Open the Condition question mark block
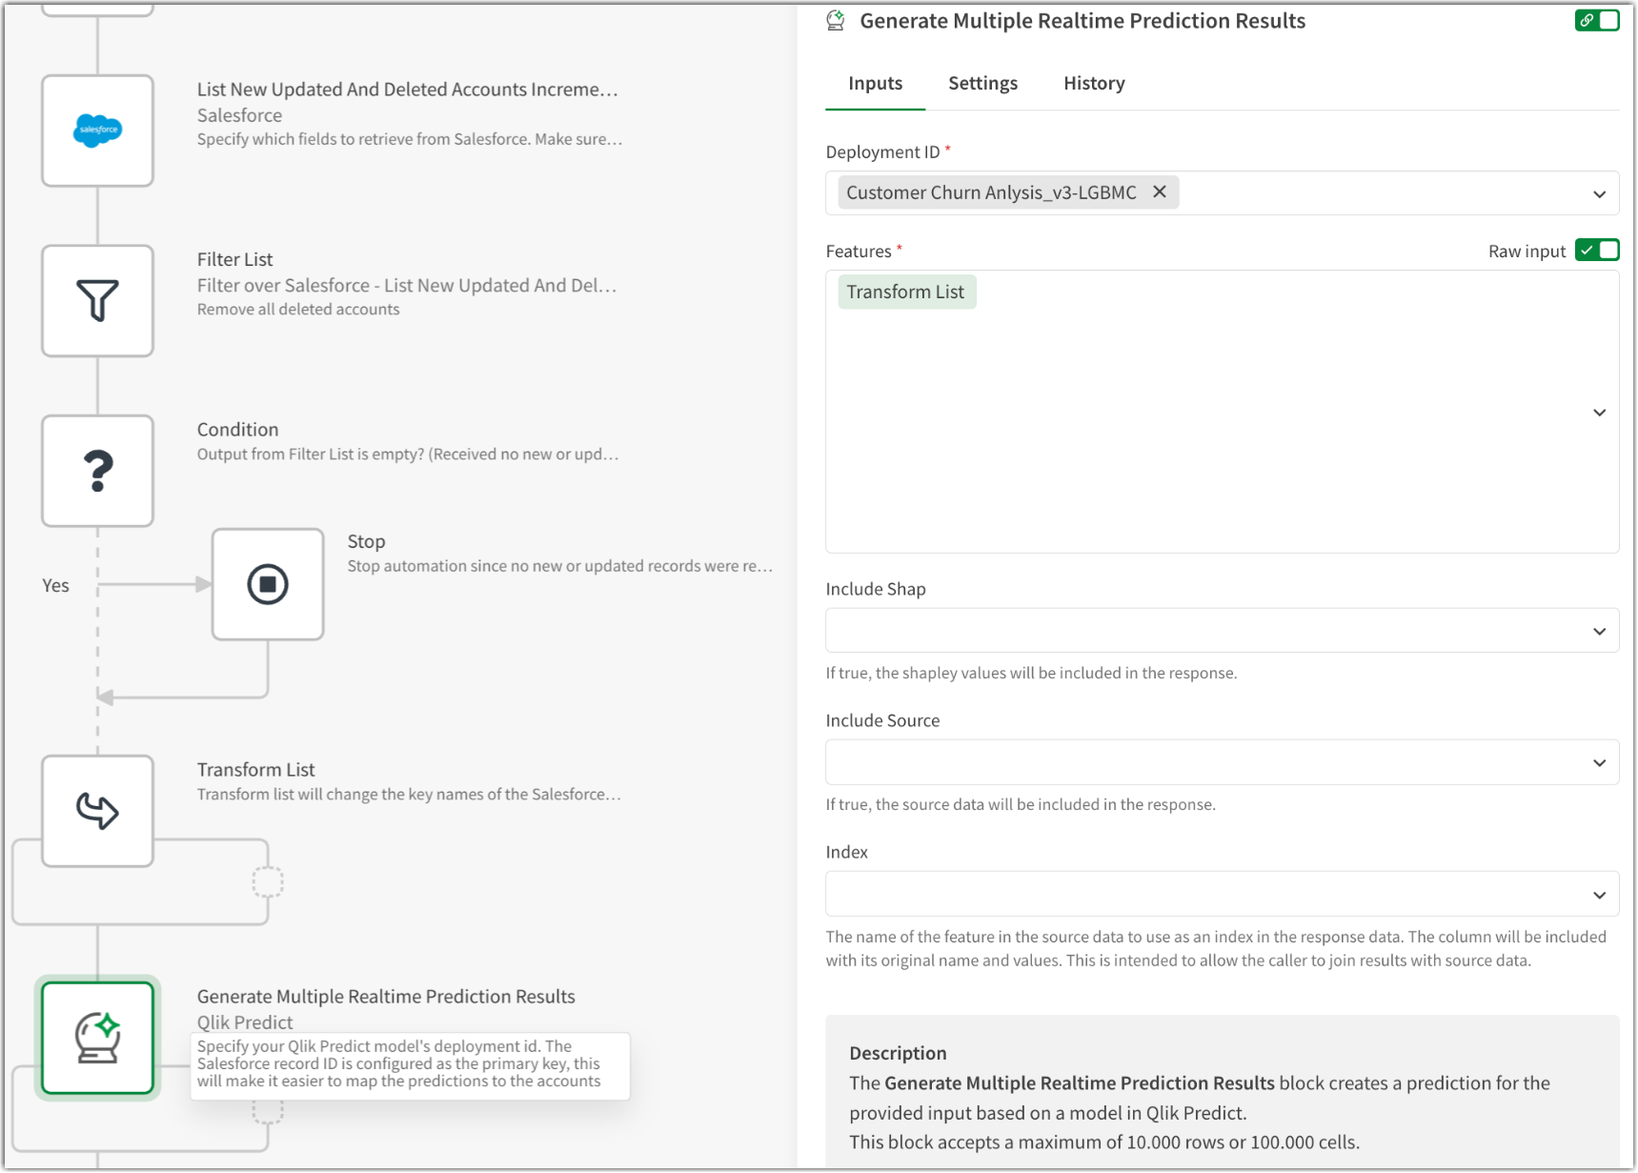 [96, 470]
